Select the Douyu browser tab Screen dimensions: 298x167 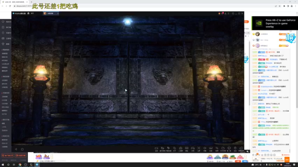click(x=15, y=2)
